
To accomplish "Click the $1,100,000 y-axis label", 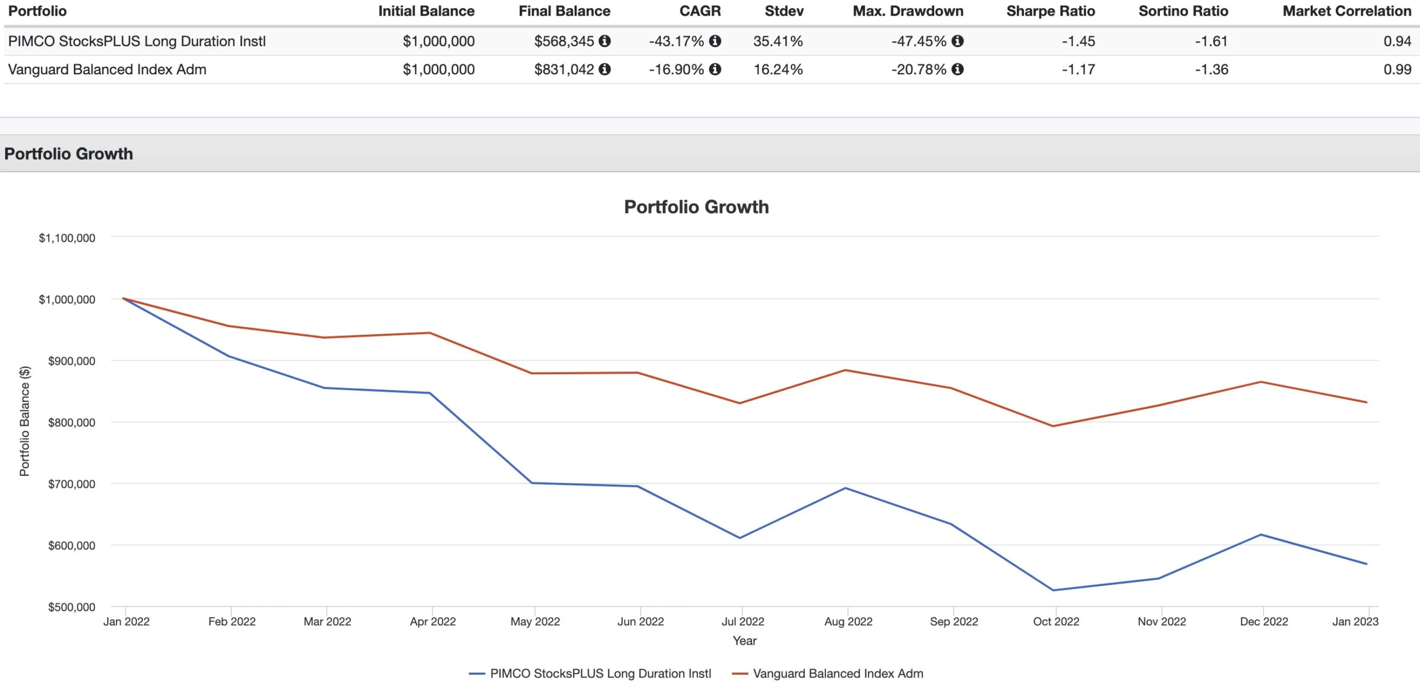I will click(x=67, y=238).
